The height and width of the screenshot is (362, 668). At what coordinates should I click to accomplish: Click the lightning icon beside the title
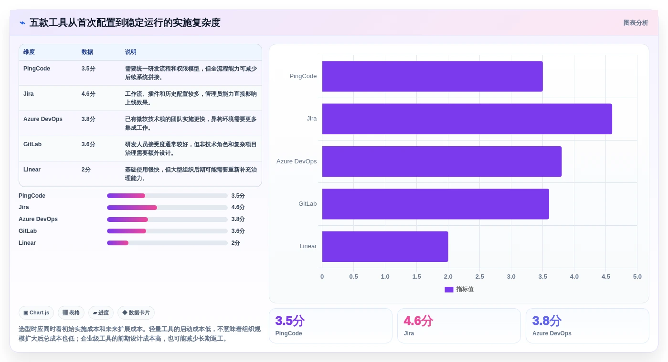click(22, 23)
